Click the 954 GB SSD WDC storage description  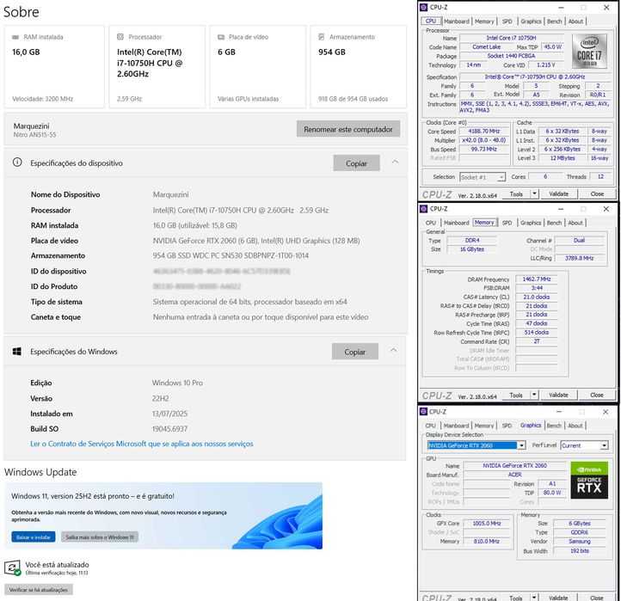coord(231,255)
